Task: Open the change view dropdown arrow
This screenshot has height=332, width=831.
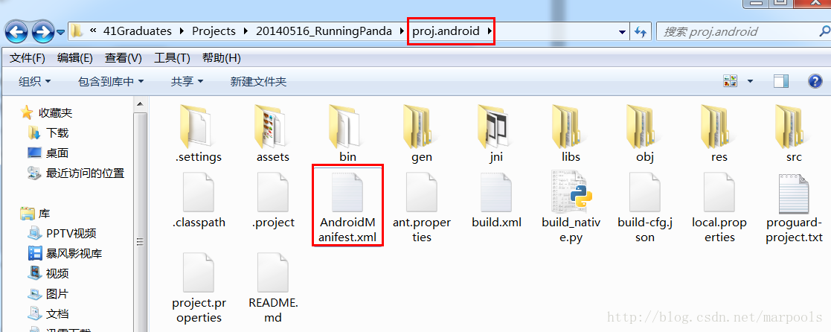Action: point(750,82)
